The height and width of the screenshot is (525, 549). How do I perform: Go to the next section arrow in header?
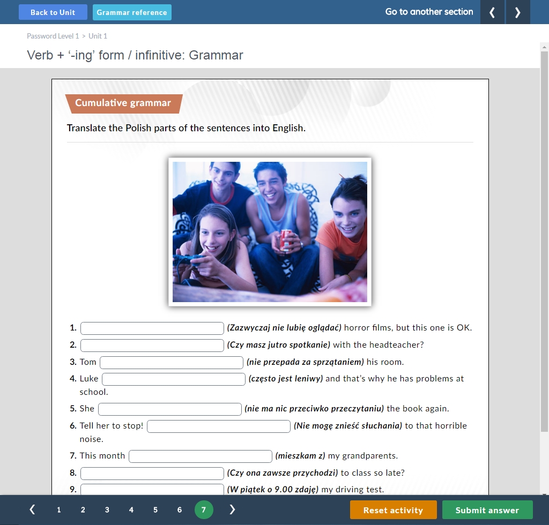517,12
